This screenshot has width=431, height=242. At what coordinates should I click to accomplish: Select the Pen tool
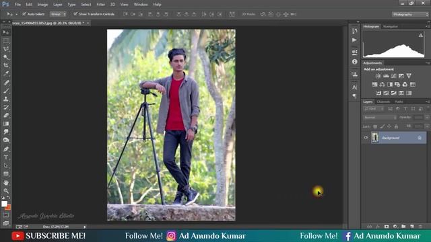[x=6, y=149]
